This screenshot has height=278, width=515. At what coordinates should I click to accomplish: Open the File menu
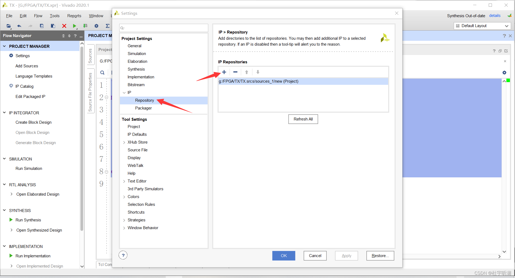pos(9,16)
